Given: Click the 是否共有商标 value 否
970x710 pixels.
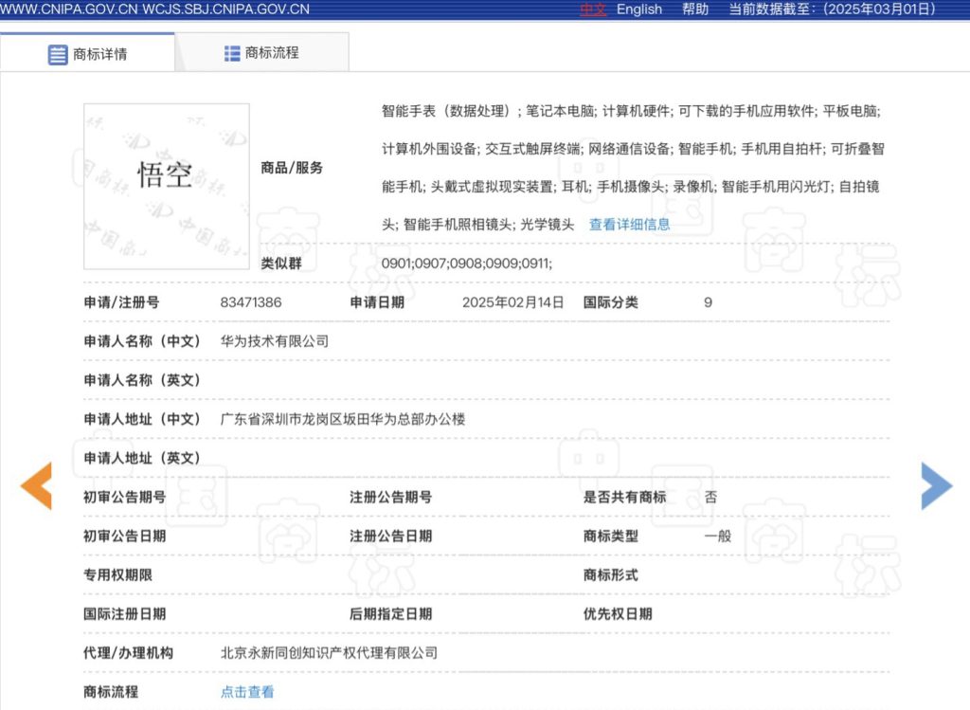Looking at the screenshot, I should click(x=710, y=497).
